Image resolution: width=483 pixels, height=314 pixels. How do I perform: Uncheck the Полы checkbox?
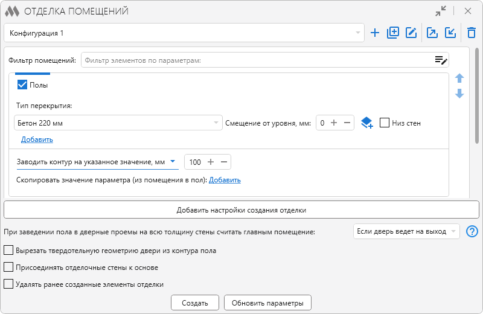pyautogui.click(x=22, y=85)
